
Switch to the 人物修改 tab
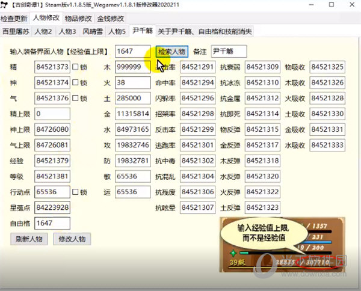pyautogui.click(x=46, y=17)
